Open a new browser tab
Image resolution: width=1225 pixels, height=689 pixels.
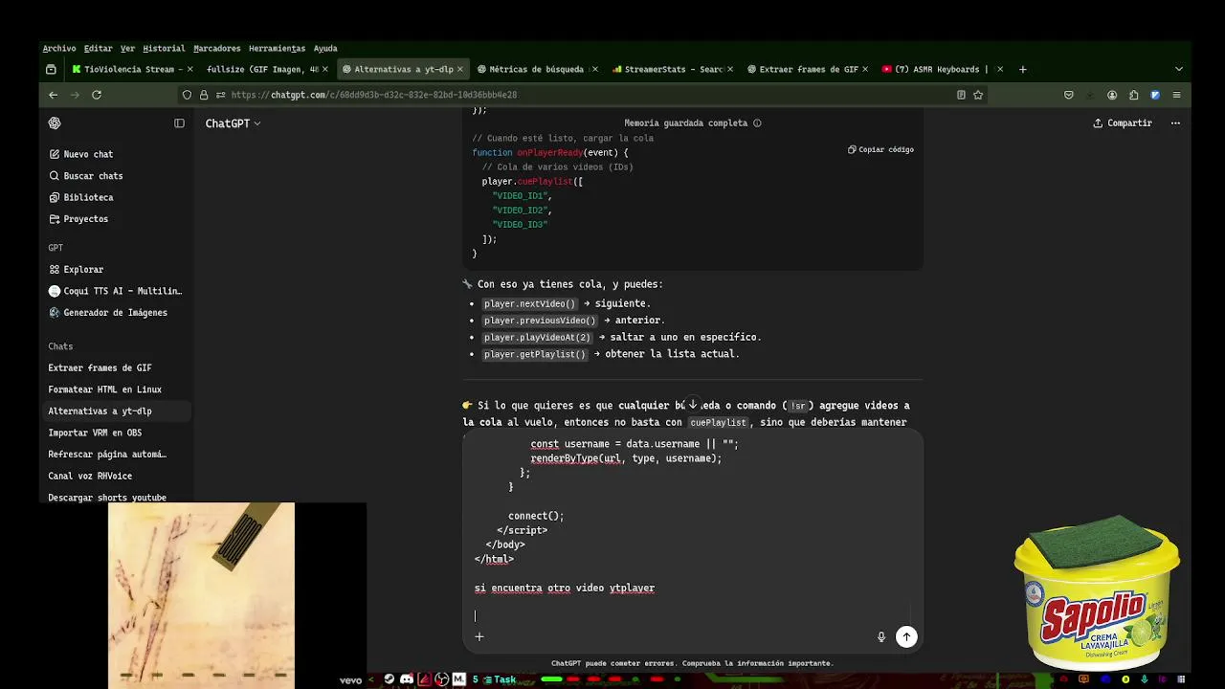[1022, 69]
